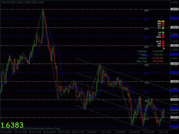Click the 30 Jun 22:30 time label

78,132
